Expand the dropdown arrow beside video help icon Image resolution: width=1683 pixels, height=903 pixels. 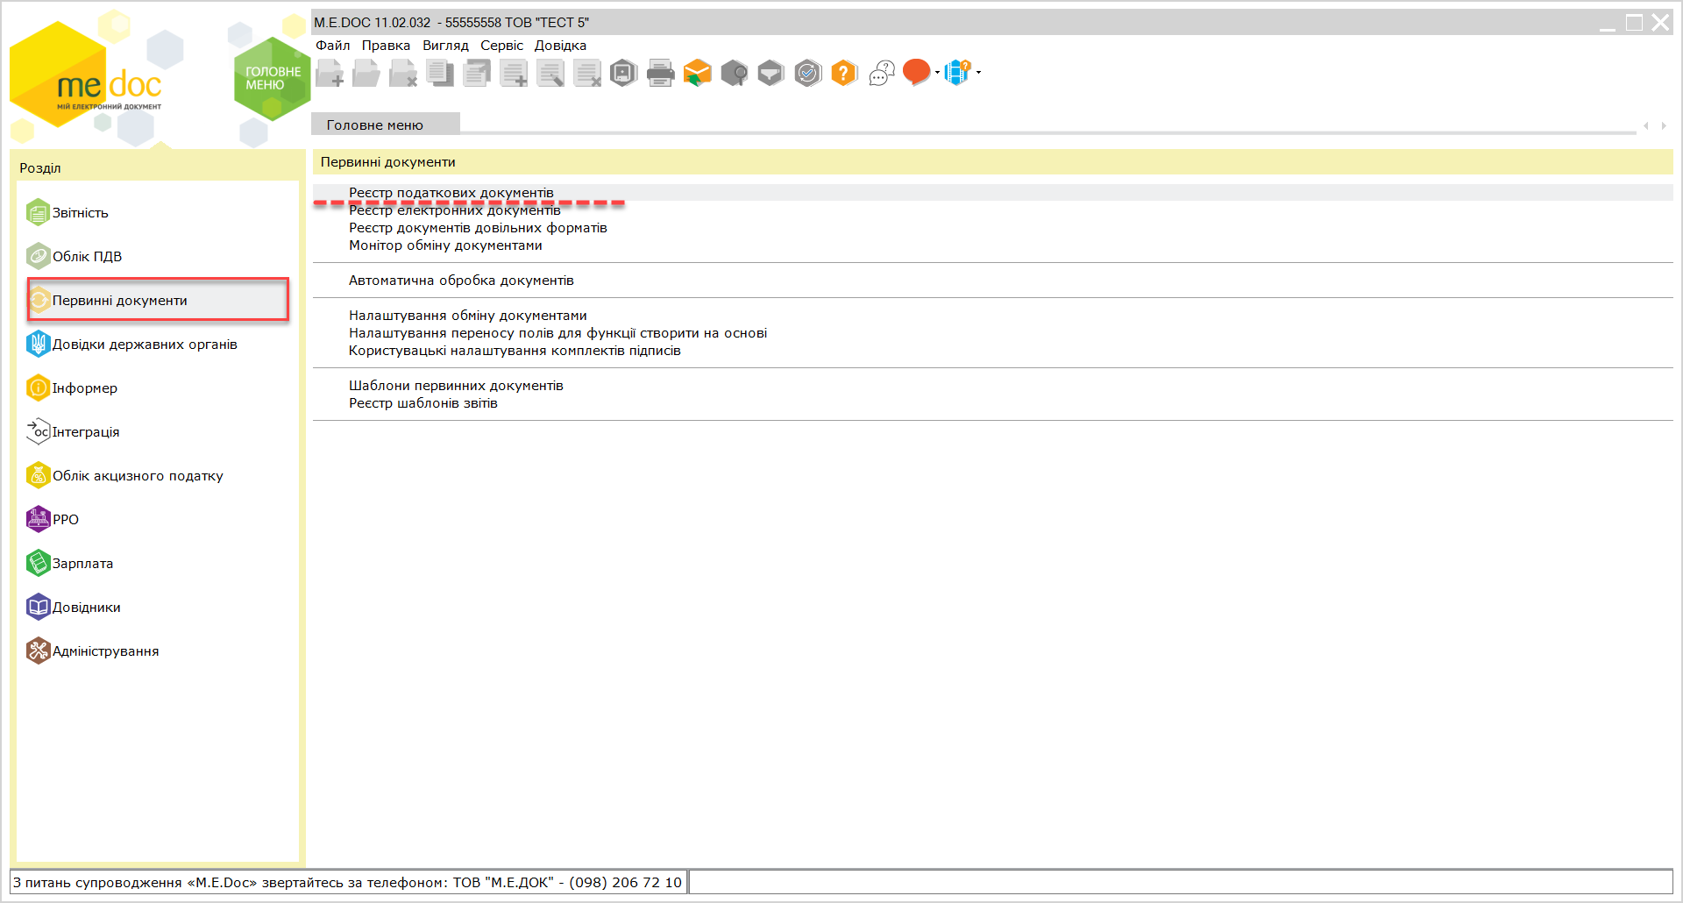point(978,73)
